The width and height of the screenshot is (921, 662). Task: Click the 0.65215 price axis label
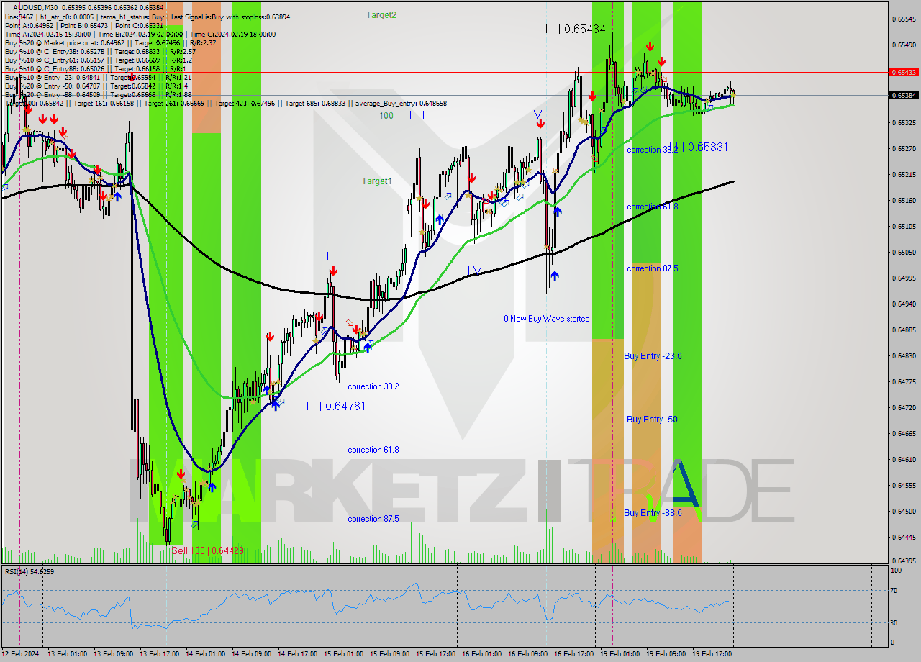click(x=904, y=174)
